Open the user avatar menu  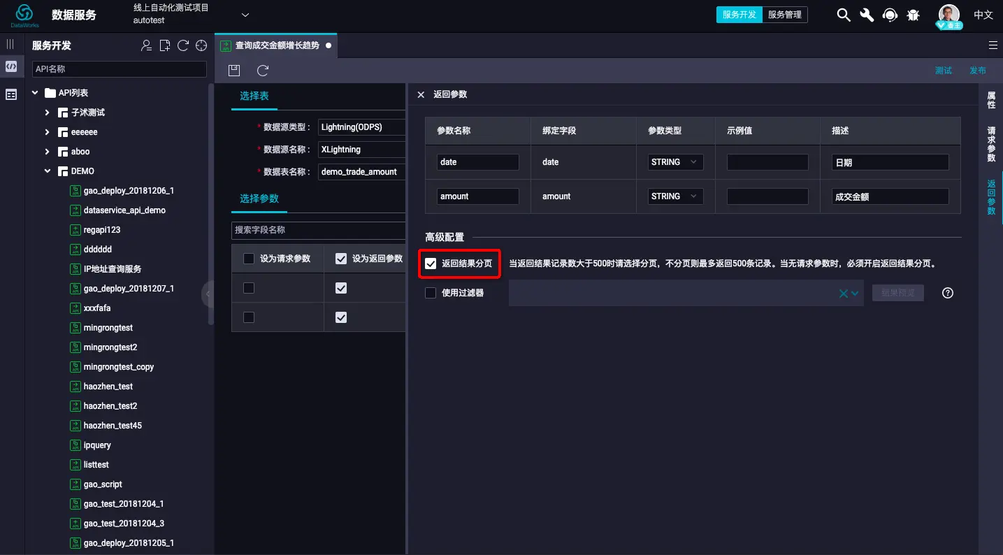coord(948,16)
